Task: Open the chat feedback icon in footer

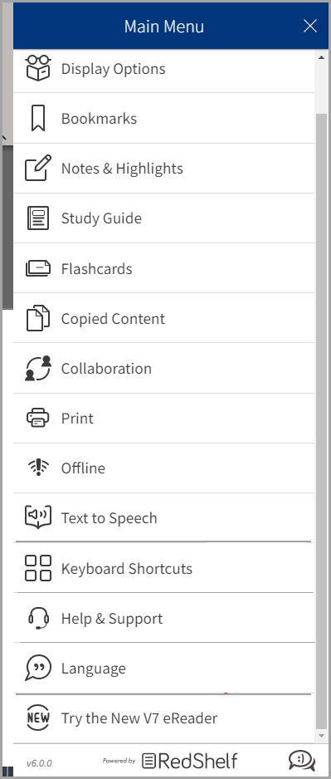Action: [x=302, y=761]
